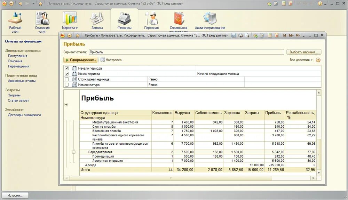348x200 pixels.
Task: Click the Вариант отчета input field
Action: pyautogui.click(x=187, y=52)
